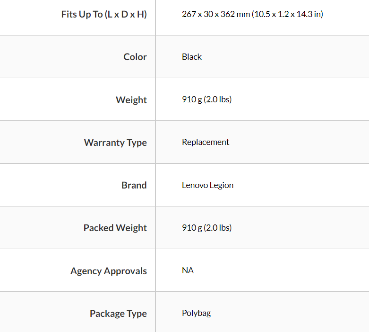Select the "Polybag" package type value
Viewport: 369px width, 332px height.
click(x=197, y=314)
